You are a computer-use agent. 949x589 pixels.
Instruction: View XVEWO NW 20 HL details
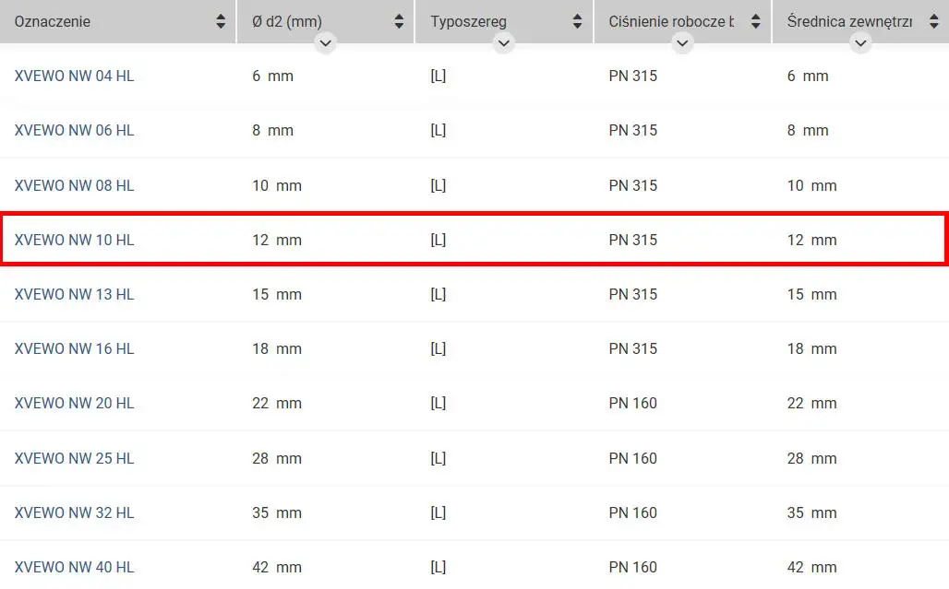74,403
